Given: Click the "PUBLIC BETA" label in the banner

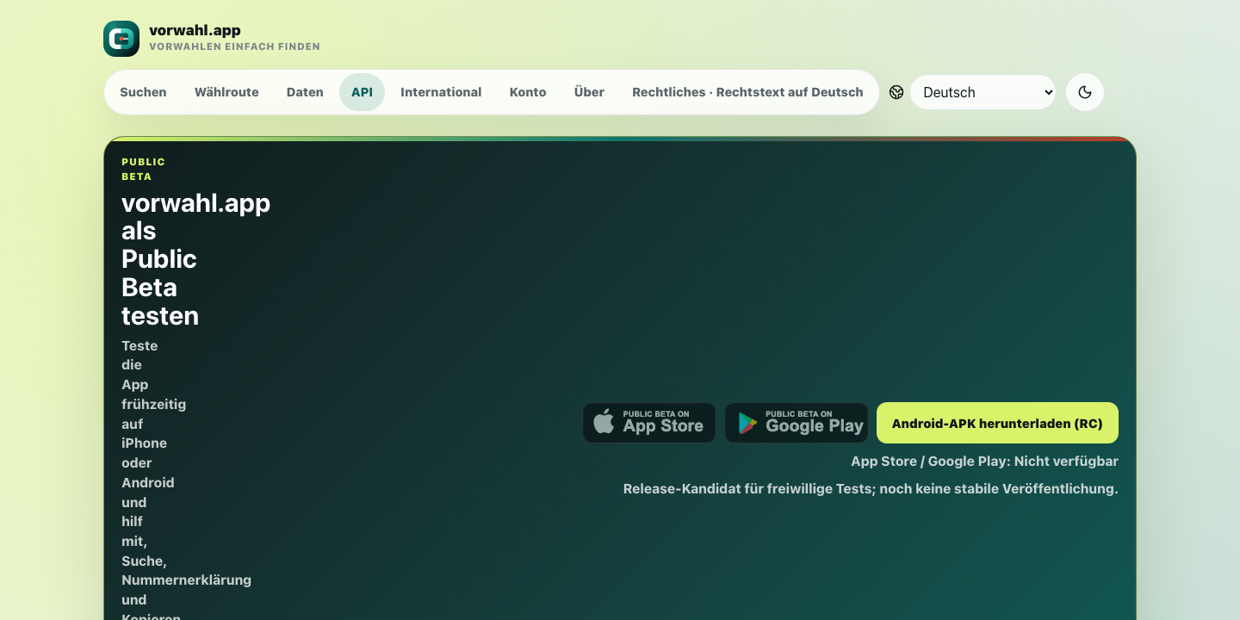Looking at the screenshot, I should tap(143, 169).
